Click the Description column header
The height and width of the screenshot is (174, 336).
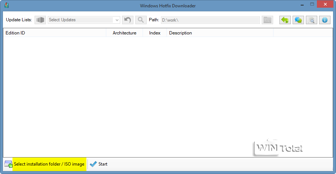[220, 33]
